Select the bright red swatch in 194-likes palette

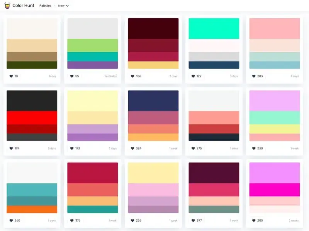click(x=32, y=118)
